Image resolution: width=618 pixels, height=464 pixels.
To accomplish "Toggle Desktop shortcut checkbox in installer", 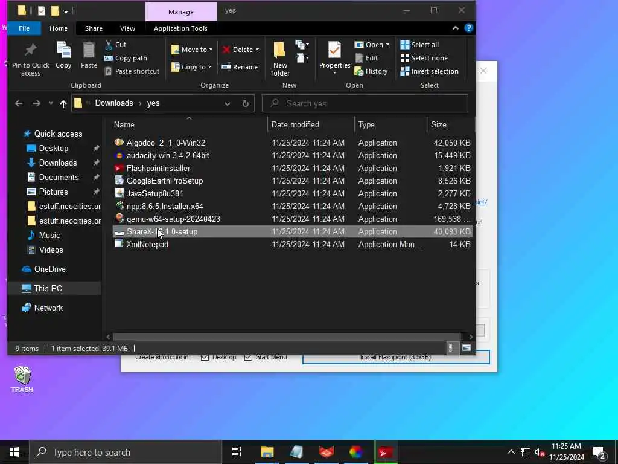I will click(x=205, y=357).
